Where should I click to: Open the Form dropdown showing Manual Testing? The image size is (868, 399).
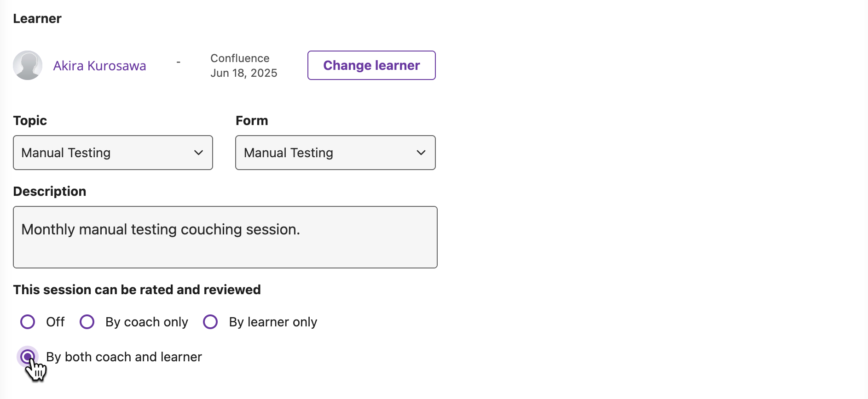click(x=335, y=153)
